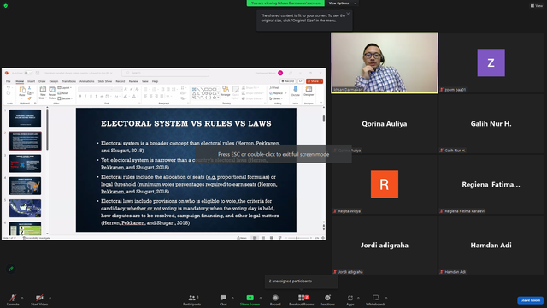Image resolution: width=547 pixels, height=308 pixels.
Task: Expand chat options arrow
Action: [x=232, y=298]
